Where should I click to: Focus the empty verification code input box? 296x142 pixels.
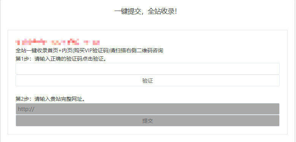pyautogui.click(x=147, y=69)
